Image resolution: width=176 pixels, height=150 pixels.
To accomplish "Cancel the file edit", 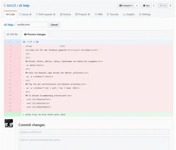I will 54,25.
